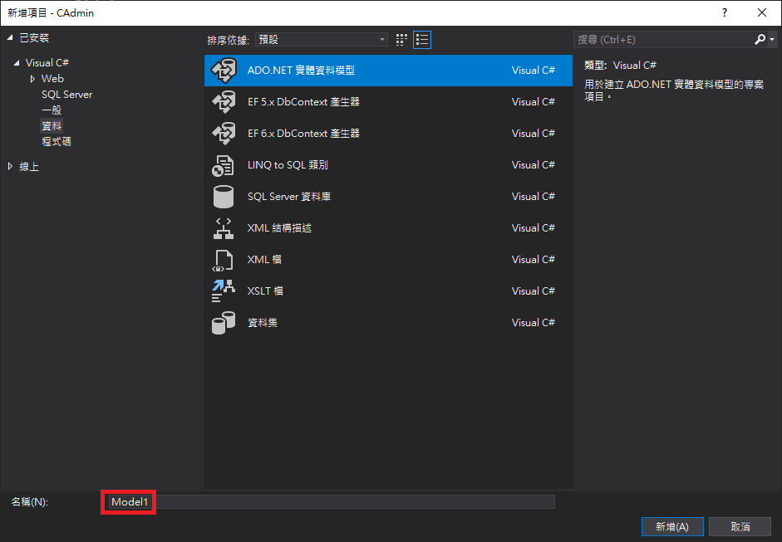Switch to medium icons view
Viewport: 782px width, 542px height.
[x=401, y=39]
